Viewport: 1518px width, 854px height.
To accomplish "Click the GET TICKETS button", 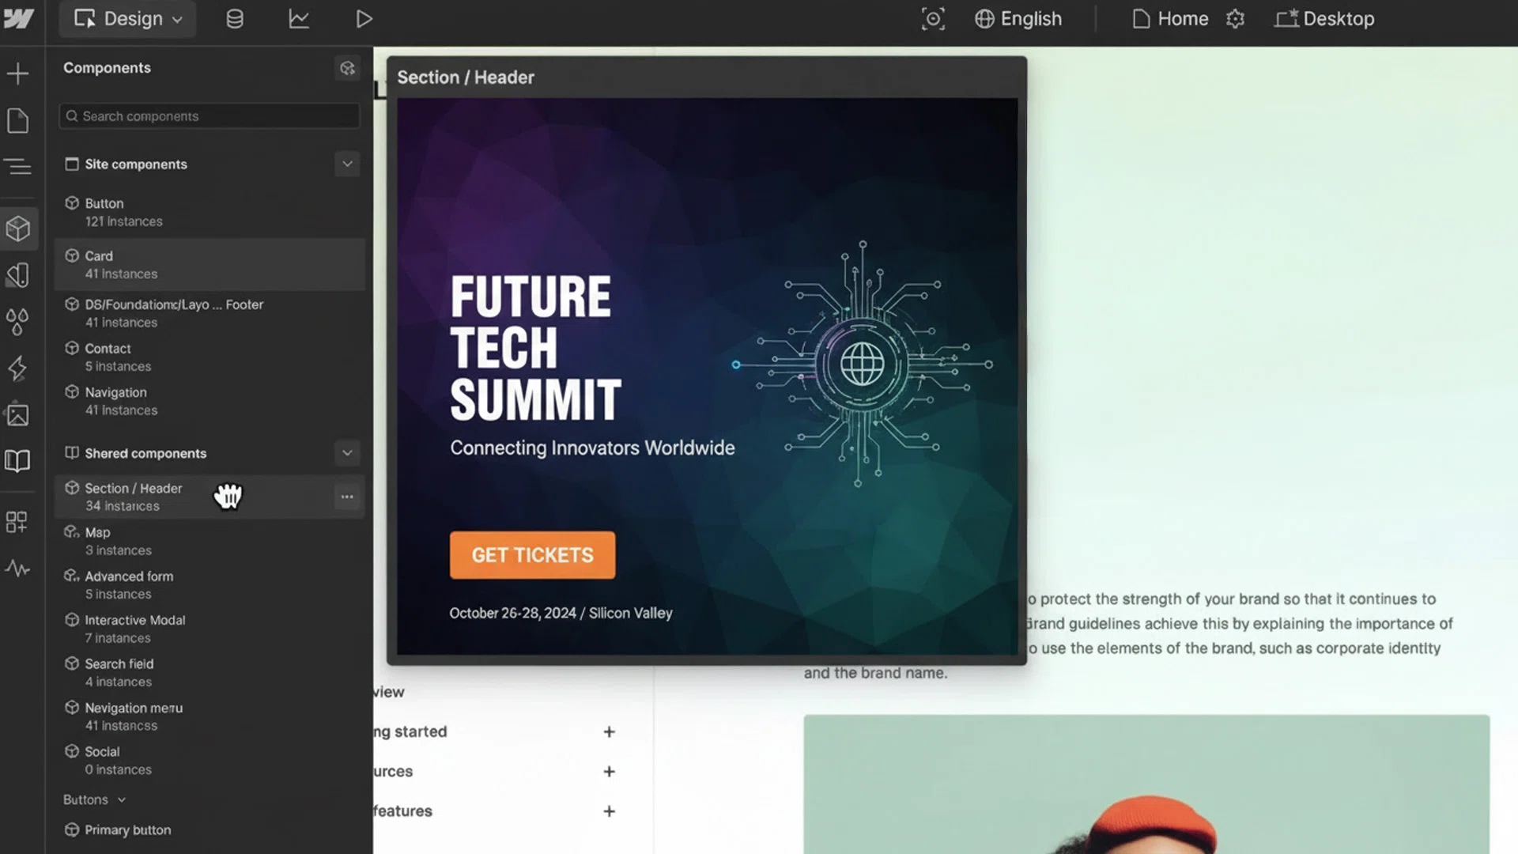I will click(532, 555).
